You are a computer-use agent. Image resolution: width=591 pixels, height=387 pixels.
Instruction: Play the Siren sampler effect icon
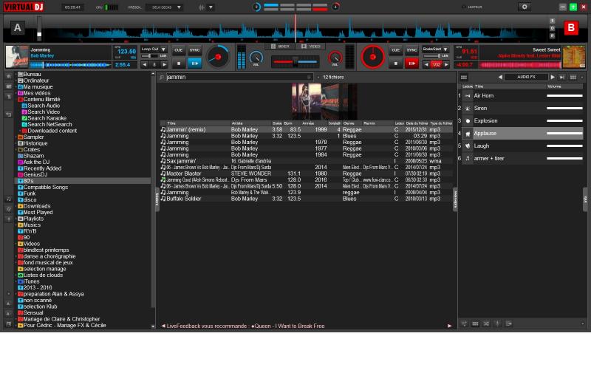click(x=467, y=108)
